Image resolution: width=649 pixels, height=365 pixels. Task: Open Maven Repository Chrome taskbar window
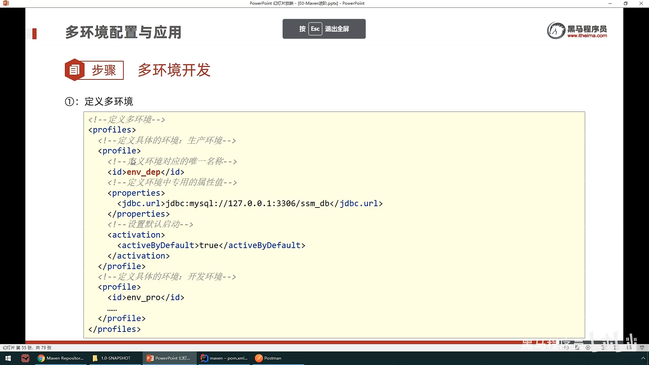(x=61, y=358)
